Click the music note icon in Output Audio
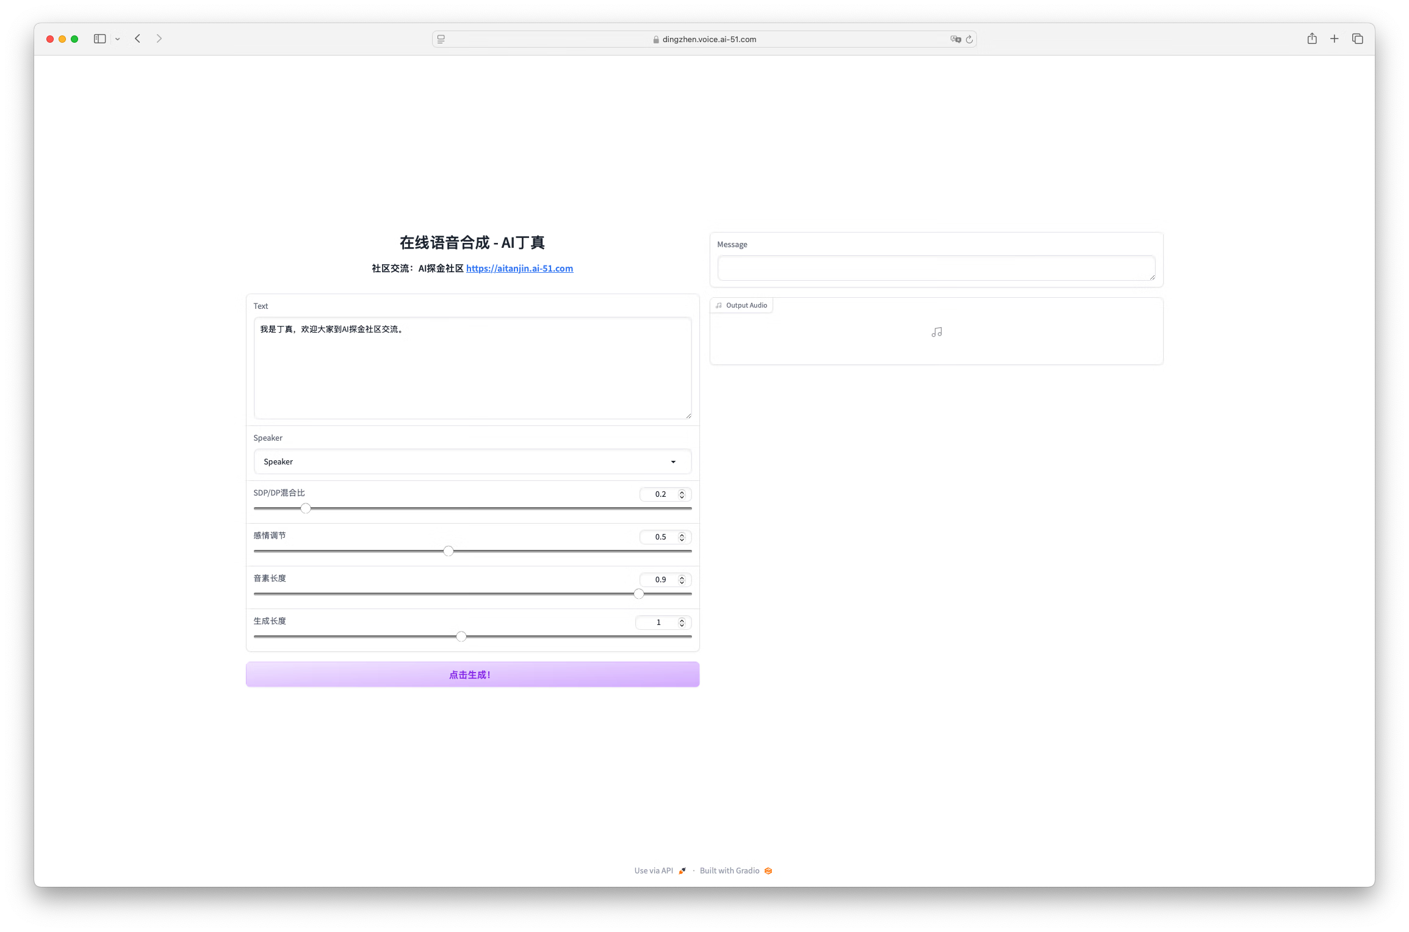This screenshot has width=1409, height=932. (936, 331)
